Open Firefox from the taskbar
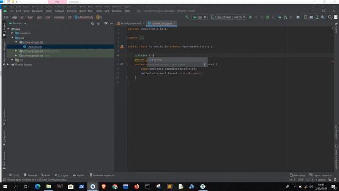Viewport: 339px width, 191px height. tap(137, 186)
